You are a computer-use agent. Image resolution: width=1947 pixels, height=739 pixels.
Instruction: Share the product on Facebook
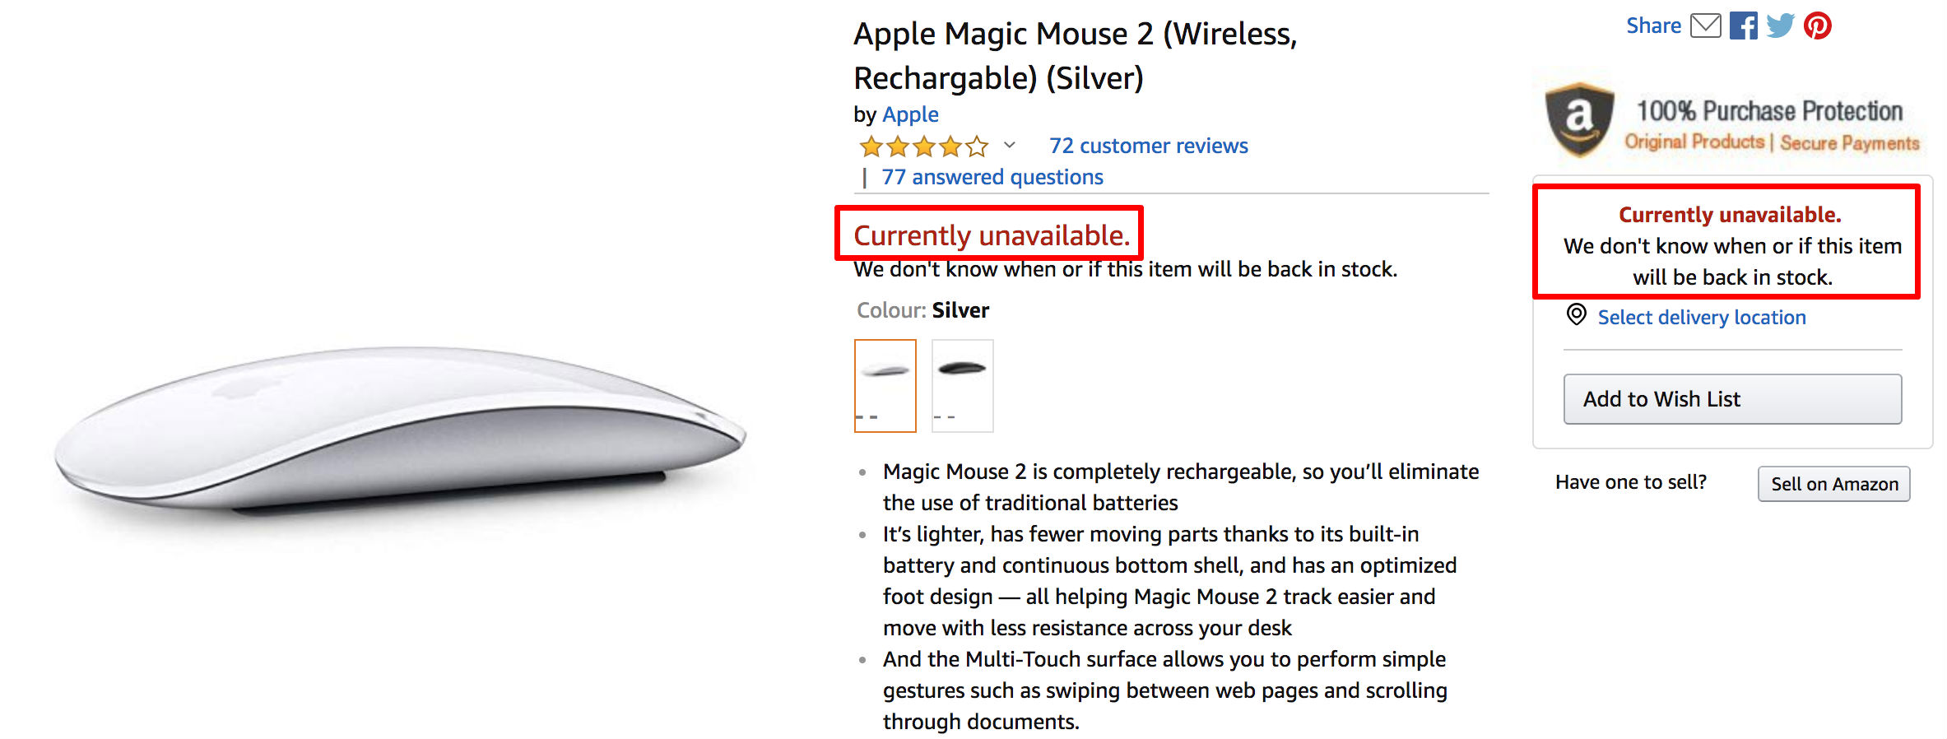coord(1744,26)
